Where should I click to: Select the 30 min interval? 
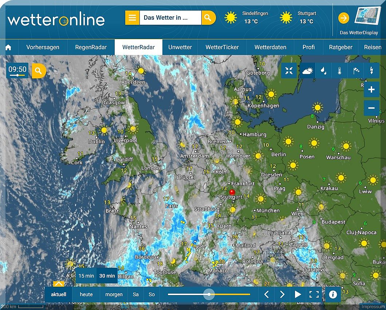(x=107, y=276)
